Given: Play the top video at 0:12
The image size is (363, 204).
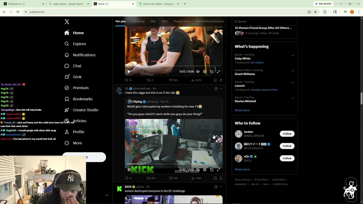Looking at the screenshot, I should tap(129, 72).
